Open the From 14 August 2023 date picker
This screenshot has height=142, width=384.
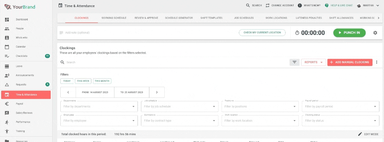click(95, 92)
